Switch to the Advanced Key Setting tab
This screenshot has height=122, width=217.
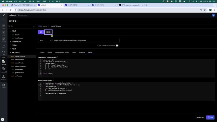click(62, 52)
